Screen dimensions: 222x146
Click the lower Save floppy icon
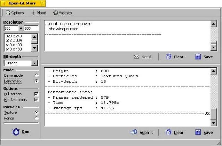(198, 132)
